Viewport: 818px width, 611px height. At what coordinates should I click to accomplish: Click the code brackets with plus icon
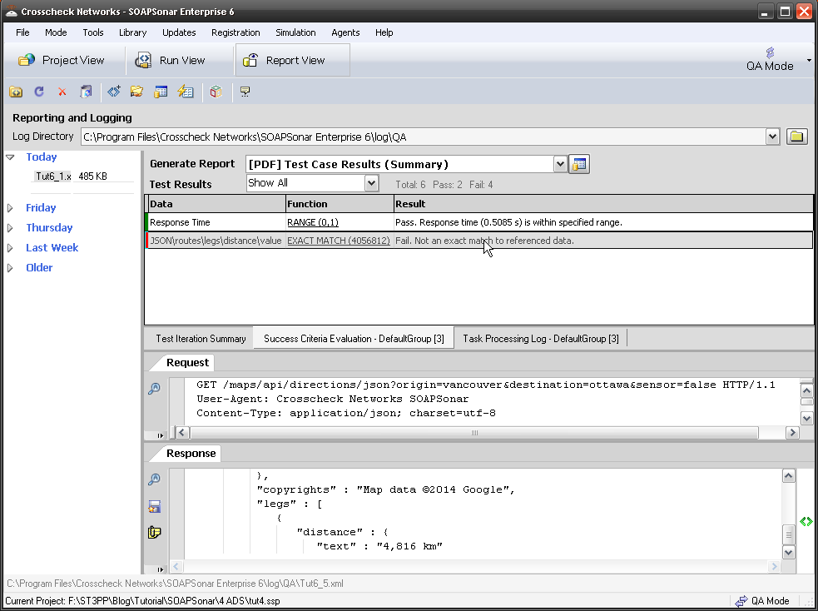click(x=114, y=92)
